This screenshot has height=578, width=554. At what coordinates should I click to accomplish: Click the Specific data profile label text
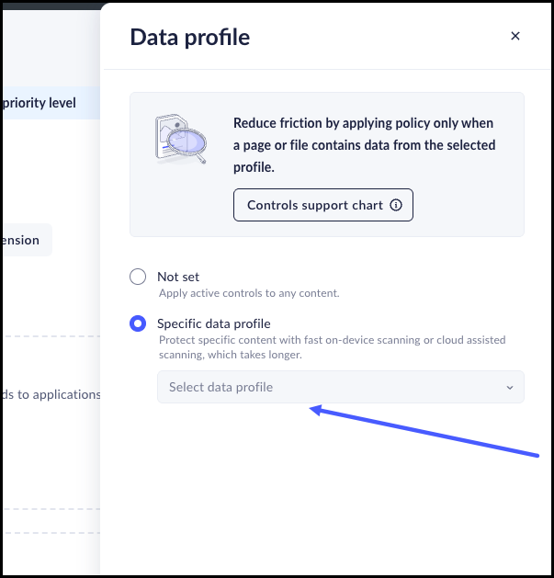[x=214, y=323]
